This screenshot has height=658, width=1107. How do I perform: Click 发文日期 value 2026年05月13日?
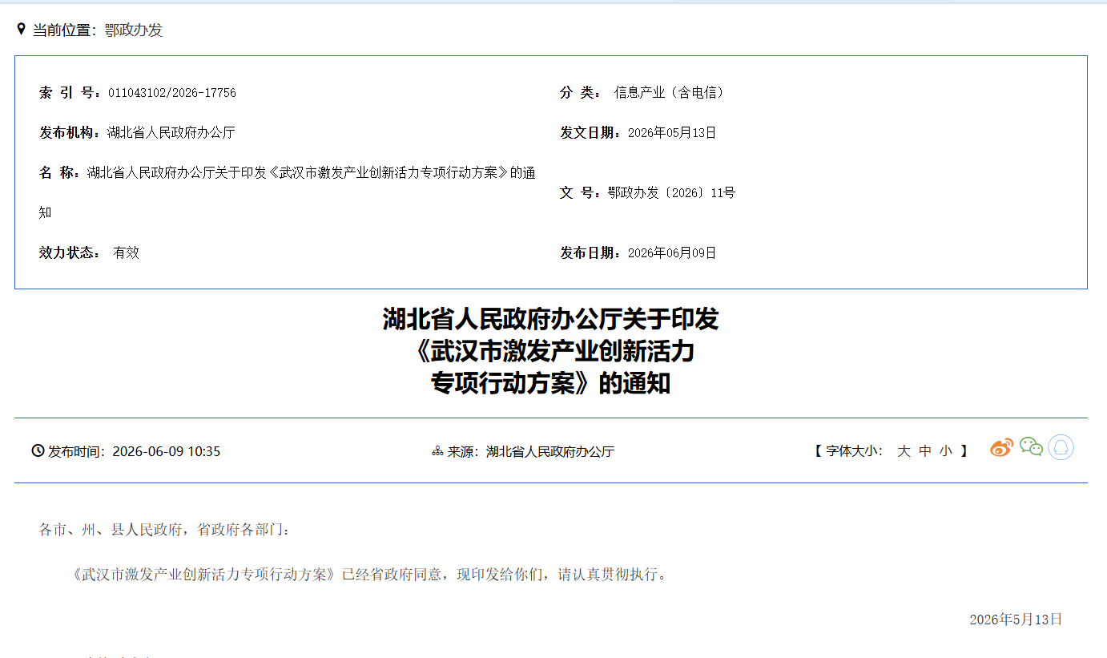(x=672, y=133)
